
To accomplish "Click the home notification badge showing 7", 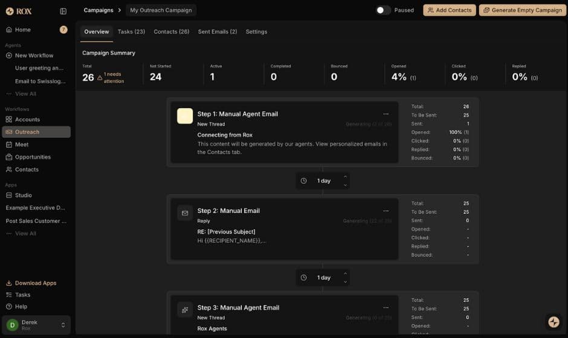I will [x=63, y=30].
